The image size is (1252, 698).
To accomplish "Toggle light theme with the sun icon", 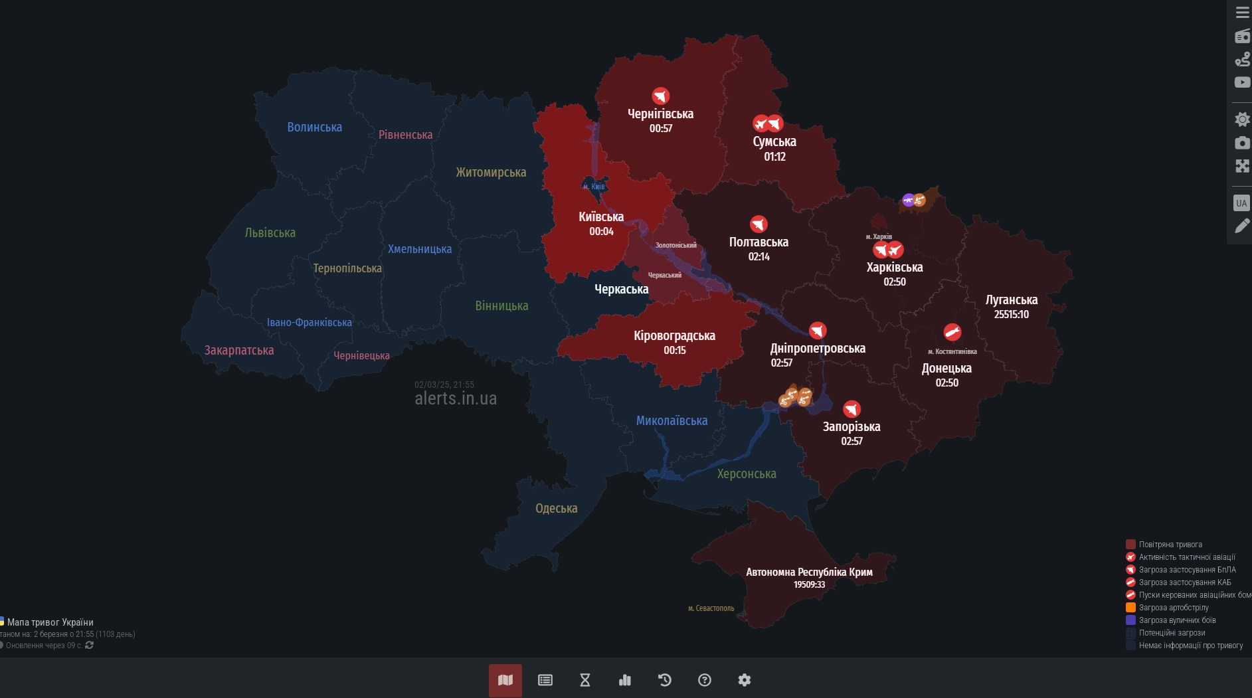I will pyautogui.click(x=1242, y=120).
